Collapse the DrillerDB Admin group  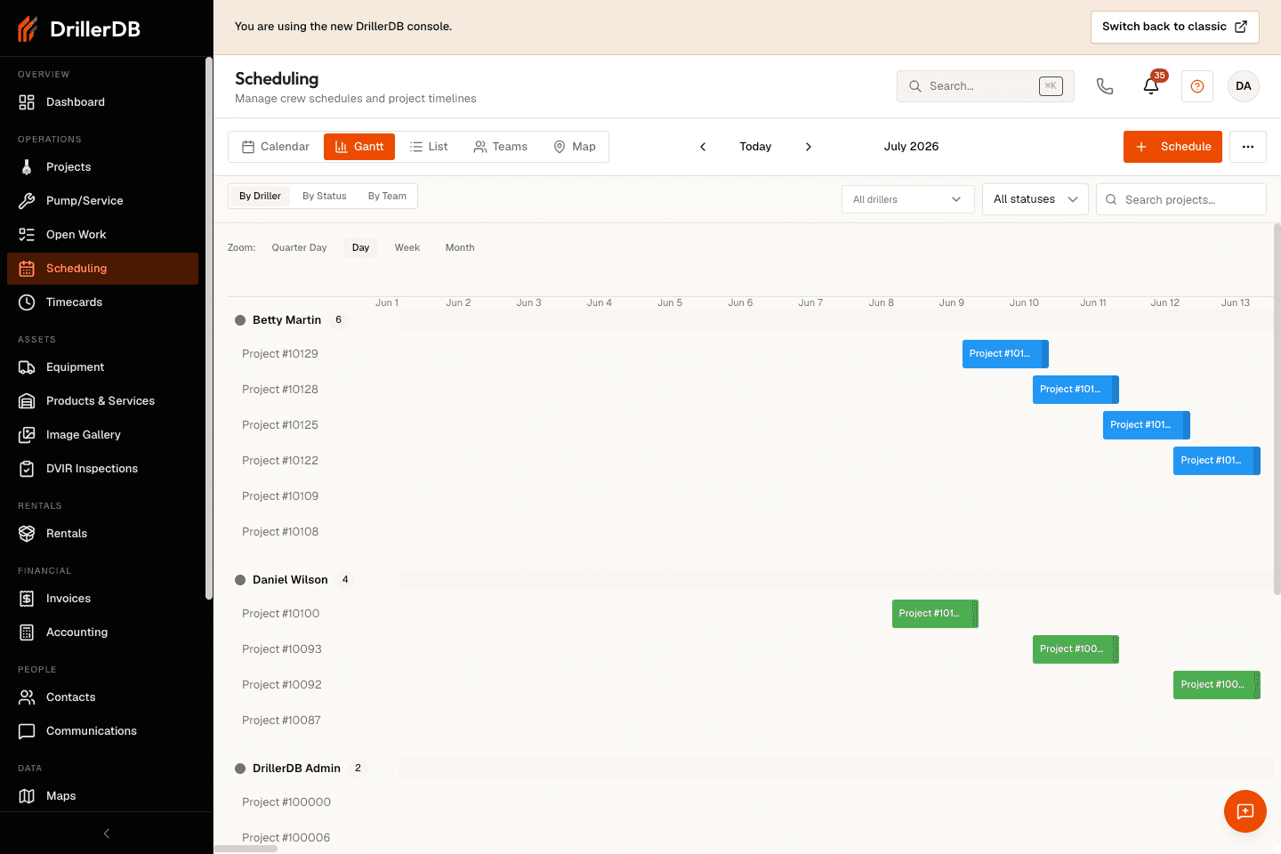click(x=240, y=769)
